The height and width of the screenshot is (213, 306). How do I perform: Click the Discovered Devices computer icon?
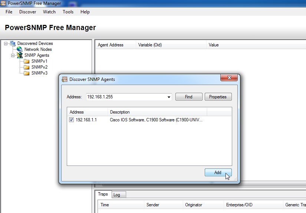pos(13,43)
